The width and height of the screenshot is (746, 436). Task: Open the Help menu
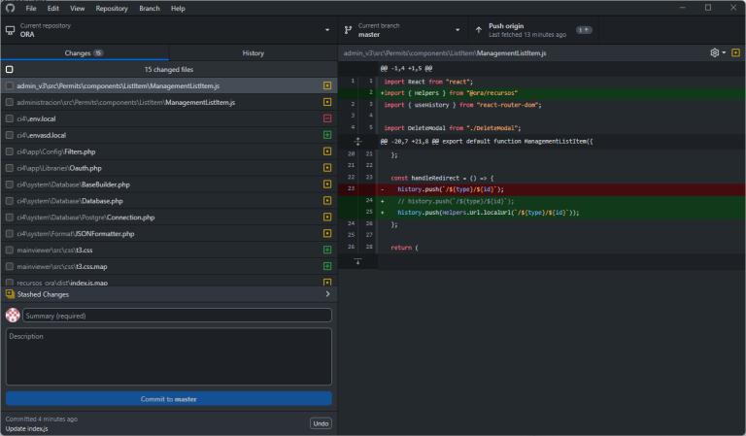coord(178,8)
